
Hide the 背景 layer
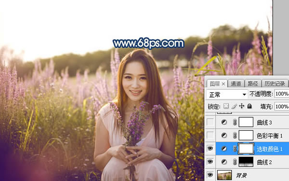[x=210, y=175]
